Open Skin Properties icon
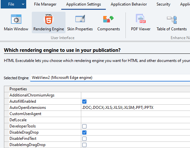Image resolution: width=190 pixels, height=148 pixels. click(80, 19)
